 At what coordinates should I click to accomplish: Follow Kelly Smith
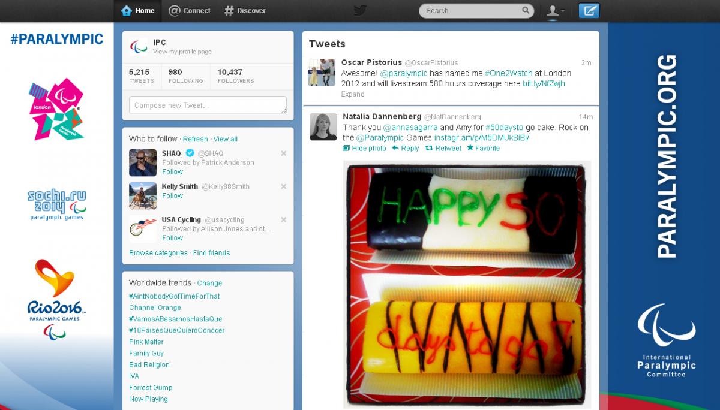[172, 195]
